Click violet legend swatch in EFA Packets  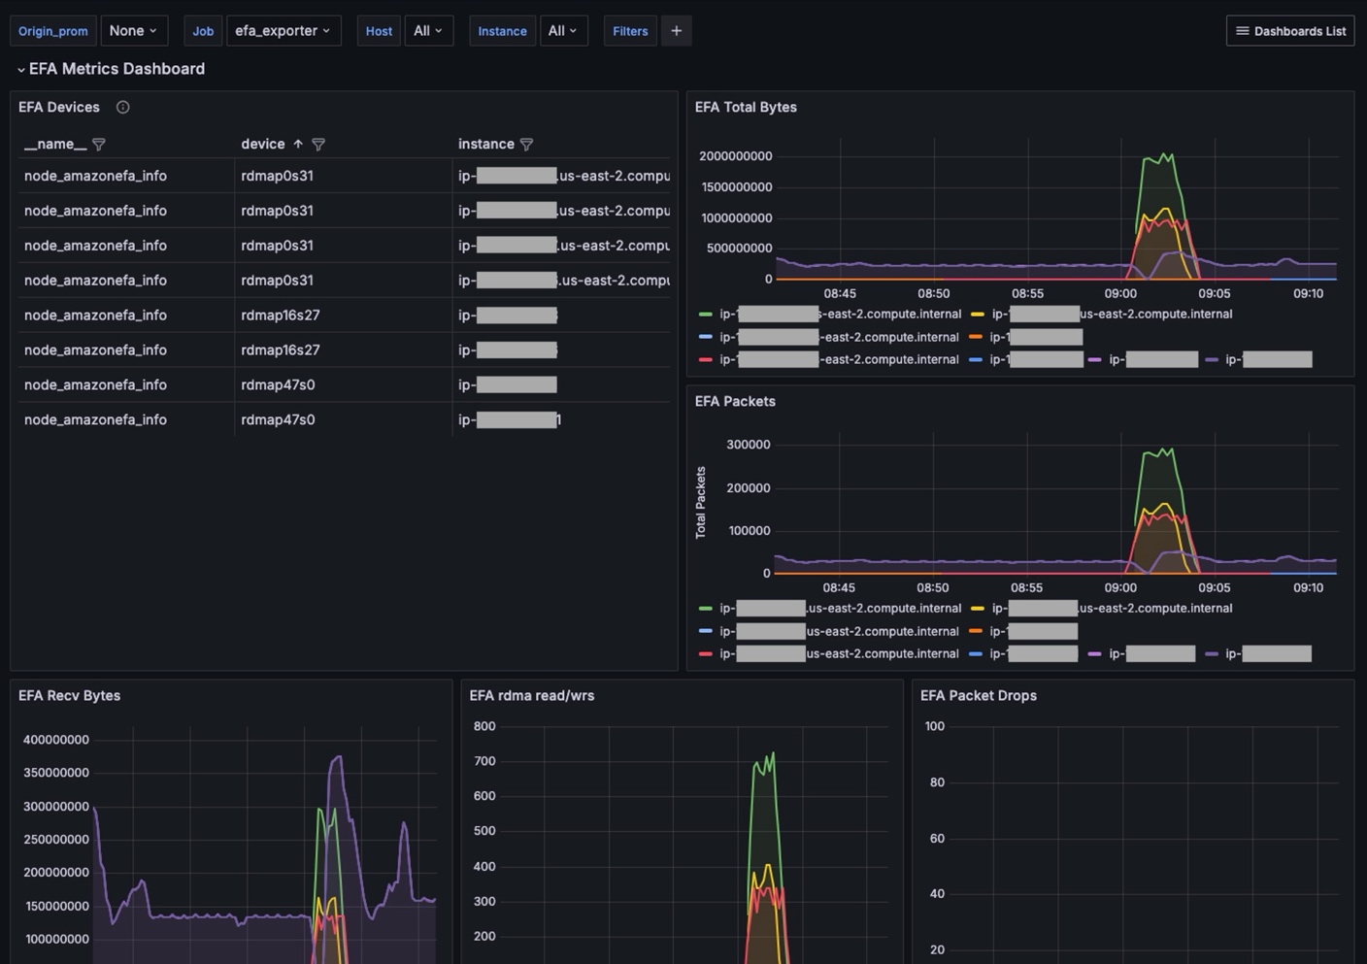(1212, 654)
